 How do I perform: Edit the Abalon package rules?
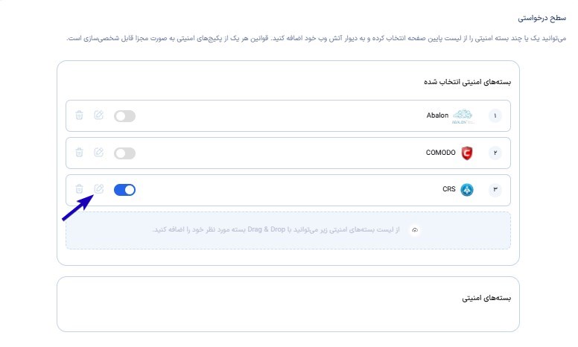click(x=98, y=115)
